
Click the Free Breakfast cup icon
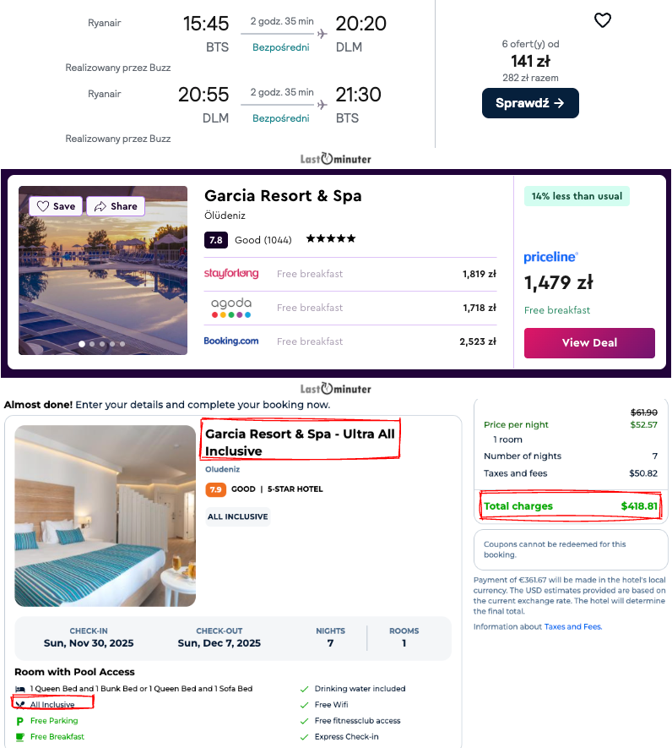[x=20, y=737]
